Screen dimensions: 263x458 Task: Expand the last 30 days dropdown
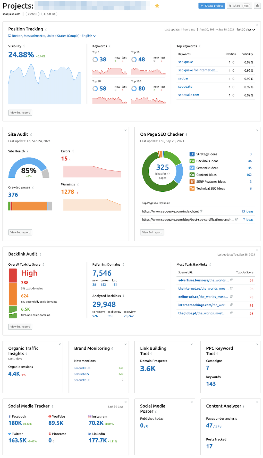(x=246, y=30)
